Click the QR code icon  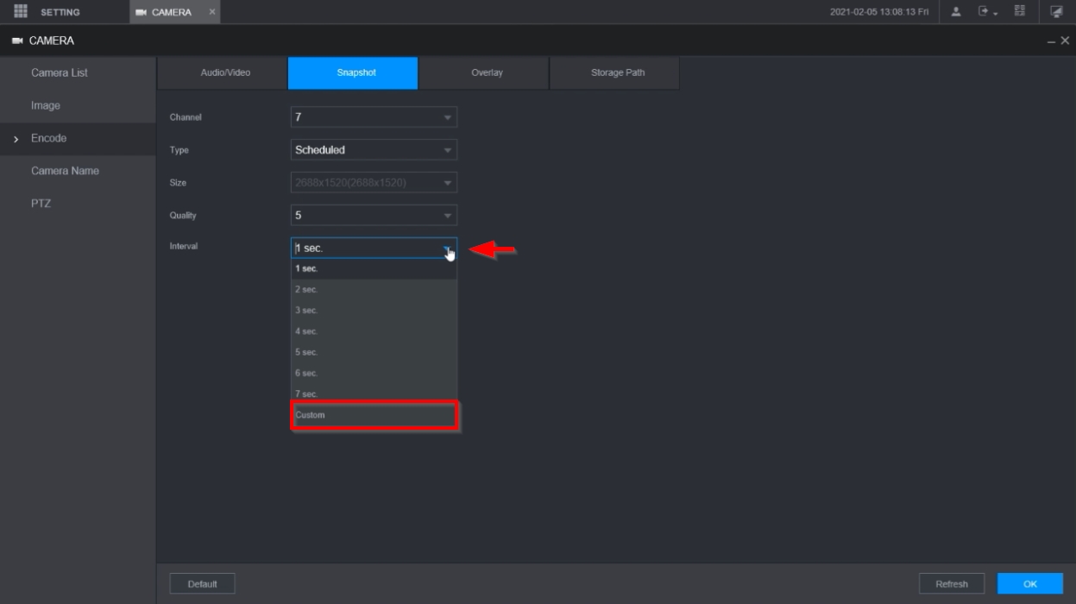[1020, 11]
